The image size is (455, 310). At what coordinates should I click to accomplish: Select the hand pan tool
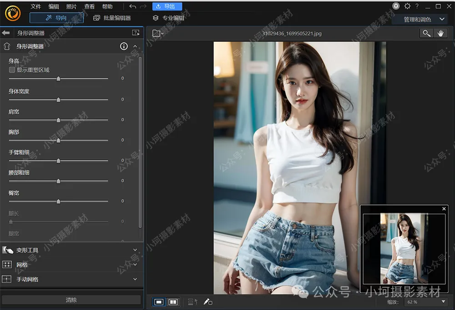440,33
